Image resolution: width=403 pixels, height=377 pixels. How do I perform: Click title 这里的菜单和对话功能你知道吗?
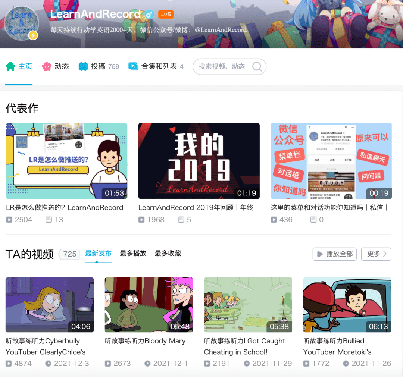click(329, 207)
